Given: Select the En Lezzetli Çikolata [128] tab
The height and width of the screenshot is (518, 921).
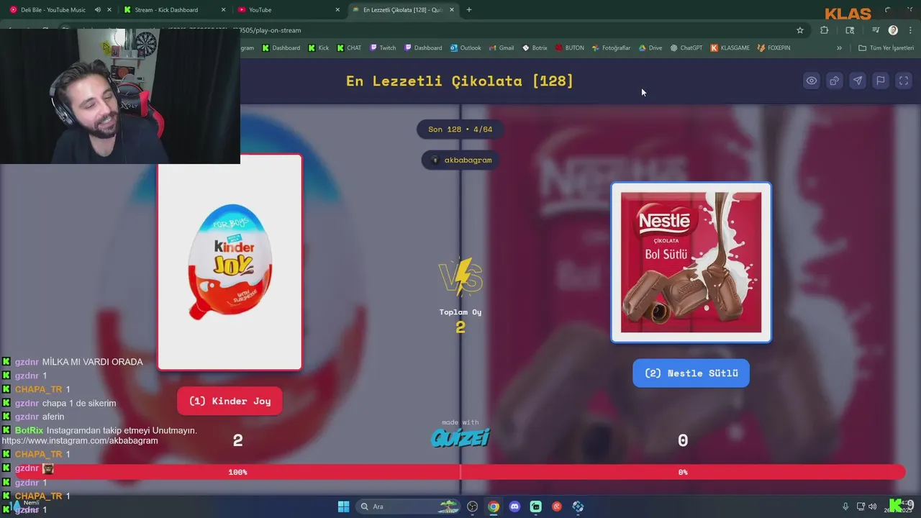Looking at the screenshot, I should tap(402, 10).
